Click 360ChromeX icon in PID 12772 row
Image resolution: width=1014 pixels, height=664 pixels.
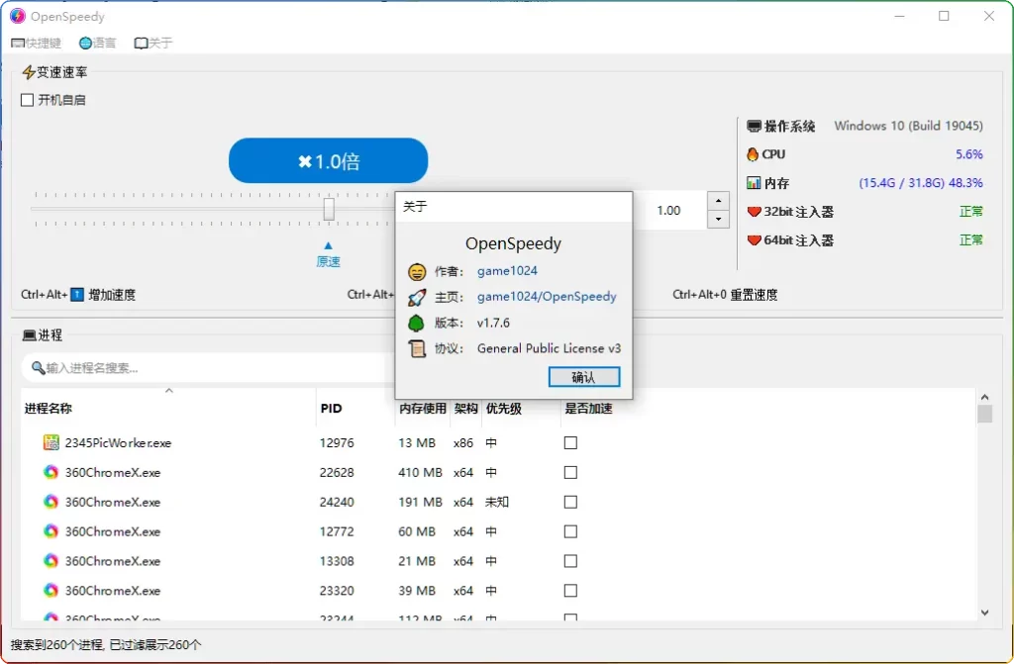(51, 531)
